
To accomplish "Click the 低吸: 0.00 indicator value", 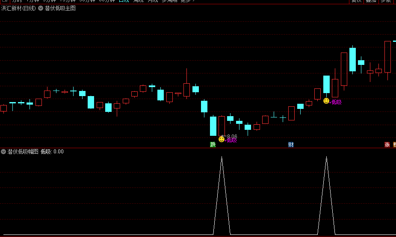I will 52,152.
